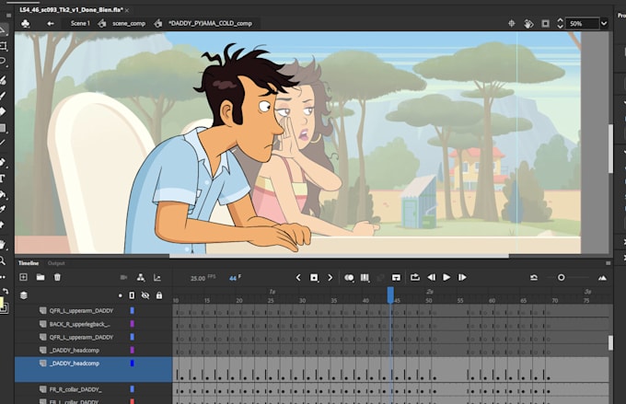
Task: Select the LS4_46_sc093_Tk2_v1_Done_Bien.fla document tab
Action: 71,10
